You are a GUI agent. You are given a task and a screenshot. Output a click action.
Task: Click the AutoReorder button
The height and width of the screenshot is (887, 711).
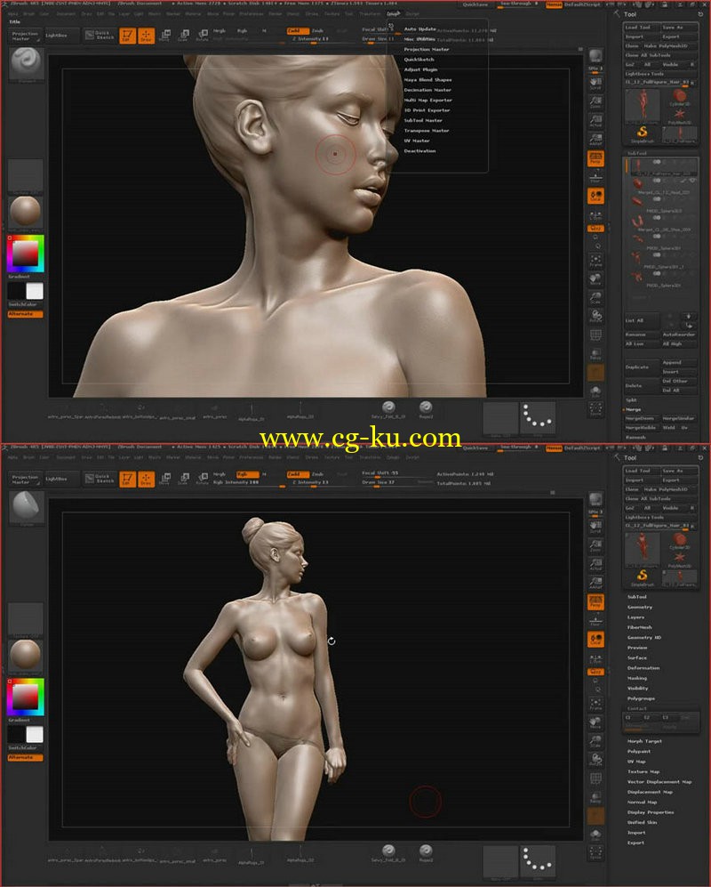tap(679, 335)
